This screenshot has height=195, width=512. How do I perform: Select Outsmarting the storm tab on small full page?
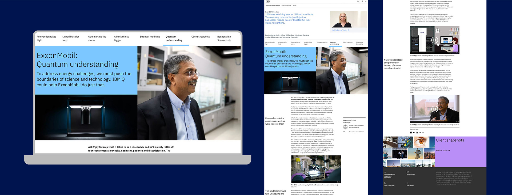pos(296,43)
